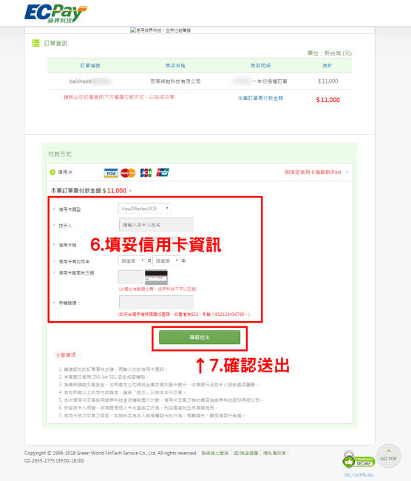Click the JCB card icon
This screenshot has width=411, height=481.
[x=146, y=173]
